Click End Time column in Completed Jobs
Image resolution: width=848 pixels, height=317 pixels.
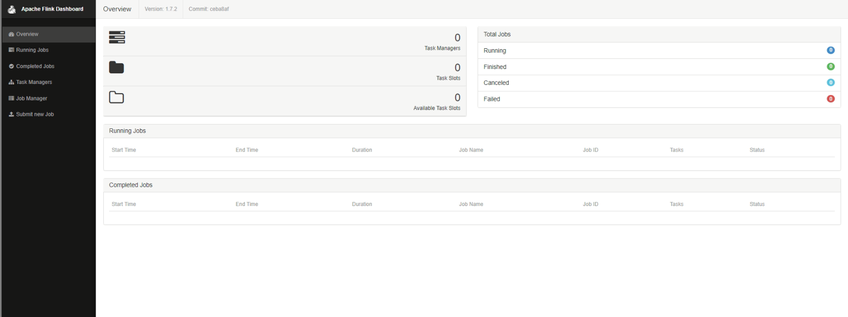[247, 204]
